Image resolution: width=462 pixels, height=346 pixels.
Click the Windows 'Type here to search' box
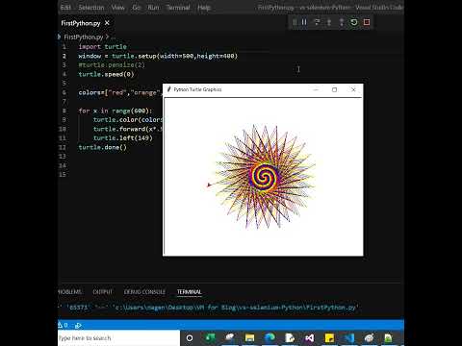point(118,338)
